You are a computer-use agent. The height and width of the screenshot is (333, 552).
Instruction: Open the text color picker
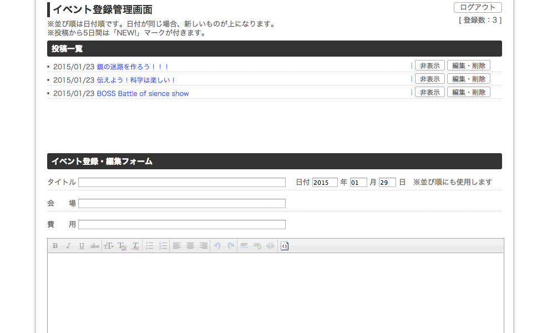[122, 246]
